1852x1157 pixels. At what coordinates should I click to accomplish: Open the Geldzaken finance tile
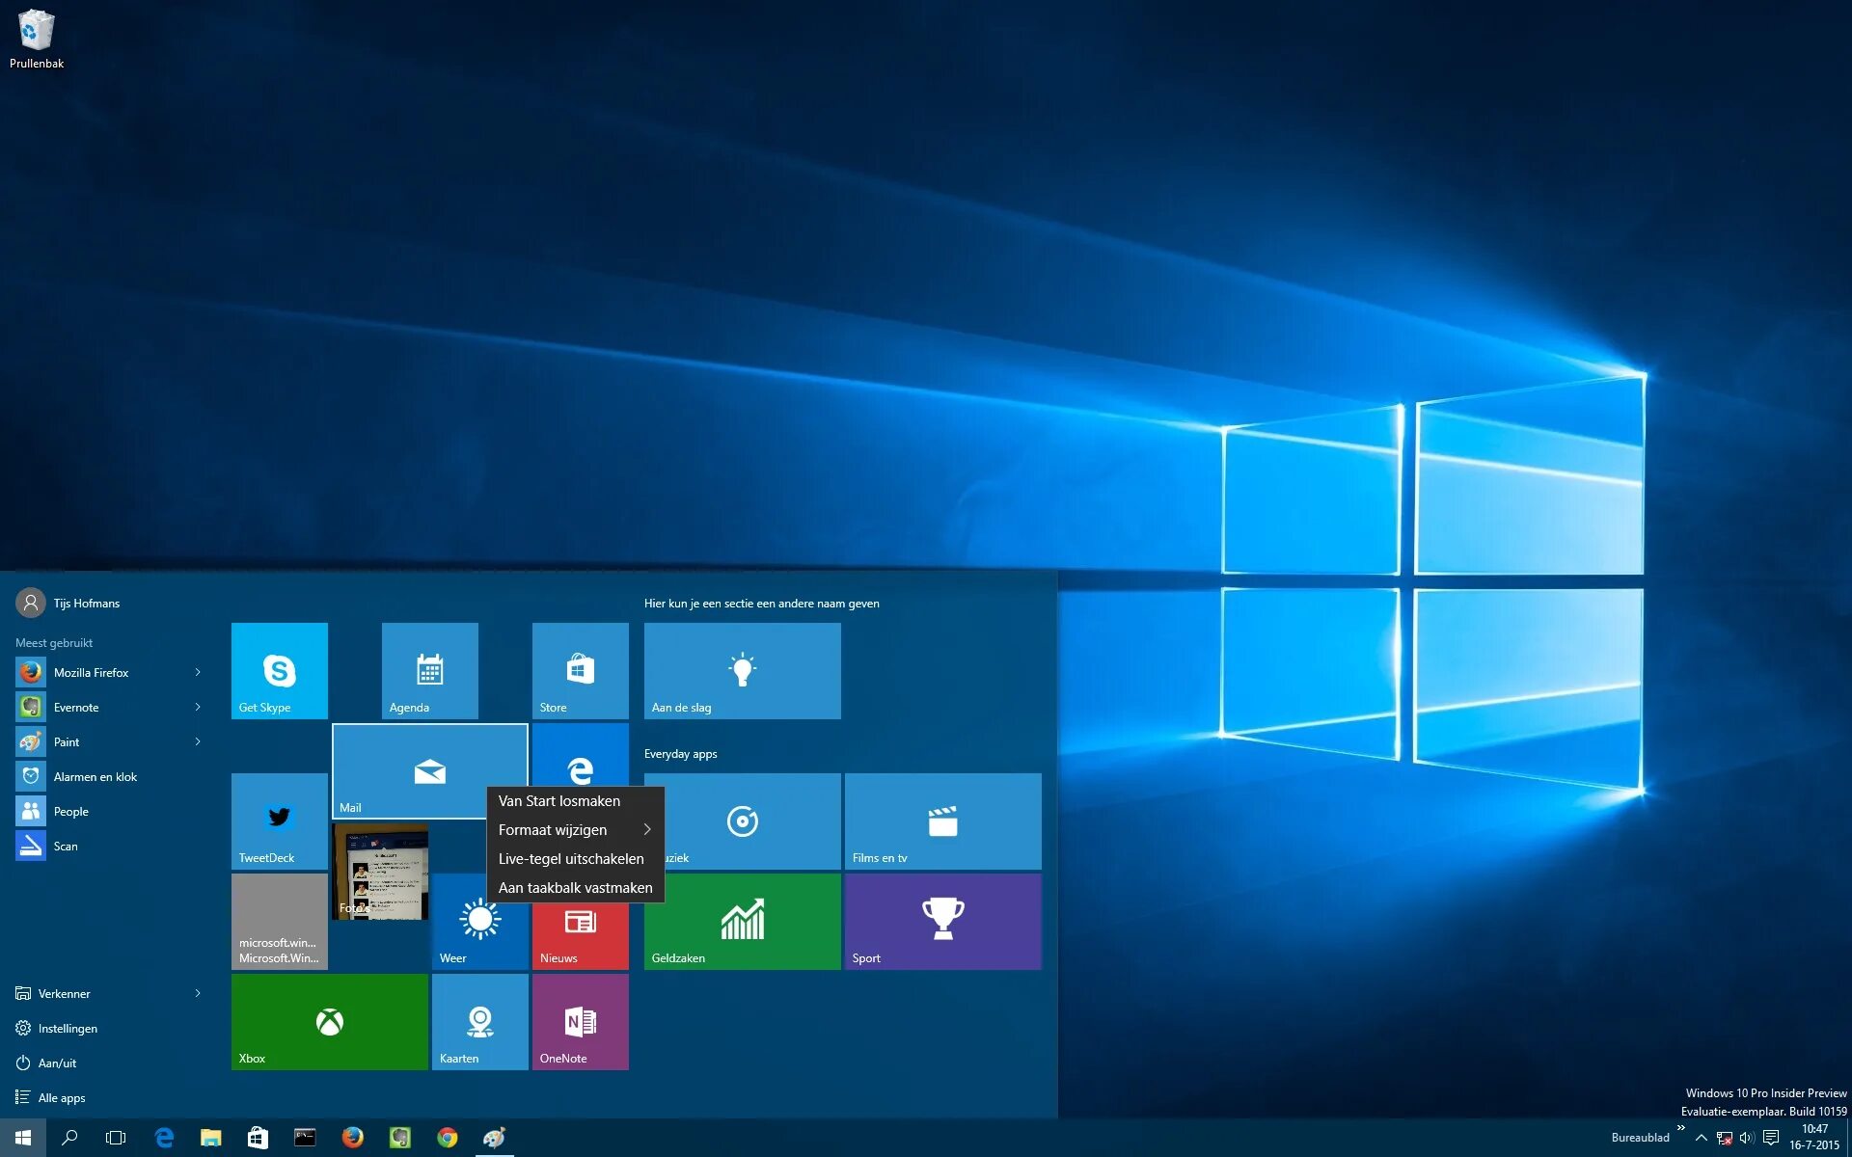tap(742, 921)
